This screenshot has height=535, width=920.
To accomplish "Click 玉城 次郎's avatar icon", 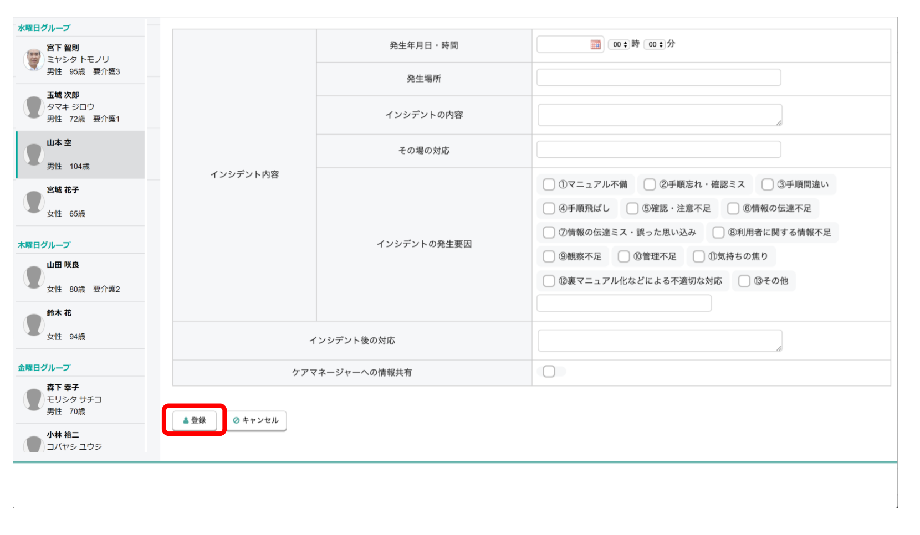I will point(34,107).
